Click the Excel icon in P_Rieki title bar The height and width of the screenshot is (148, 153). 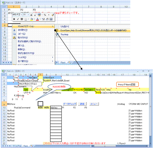3,71
